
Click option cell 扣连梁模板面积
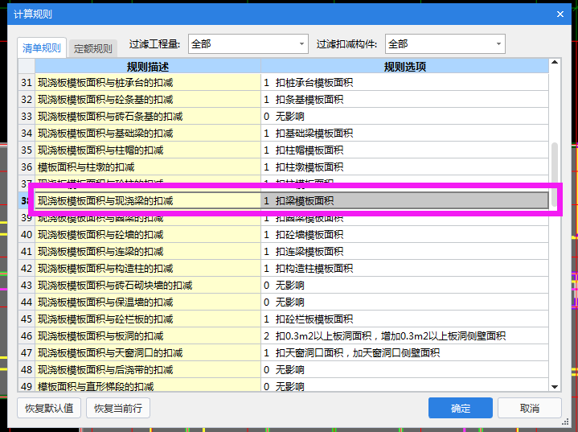click(404, 252)
